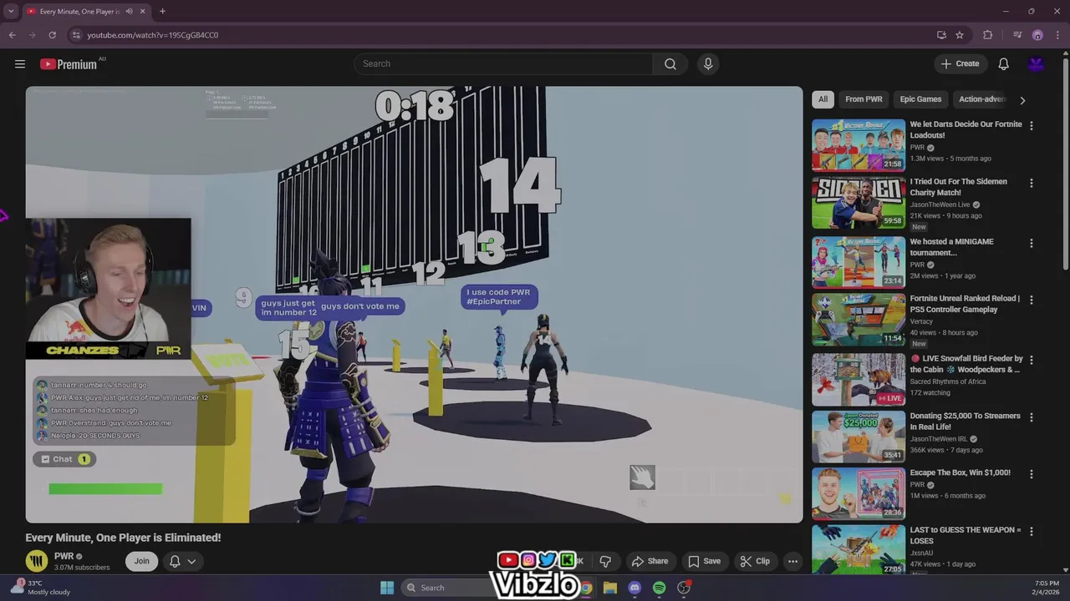Go back with browser back arrow

tap(12, 35)
